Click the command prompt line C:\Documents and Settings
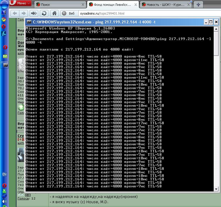Viewport: 221px width, 207px height. (118, 40)
